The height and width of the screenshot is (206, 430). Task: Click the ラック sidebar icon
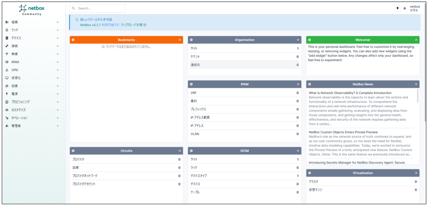pos(7,30)
